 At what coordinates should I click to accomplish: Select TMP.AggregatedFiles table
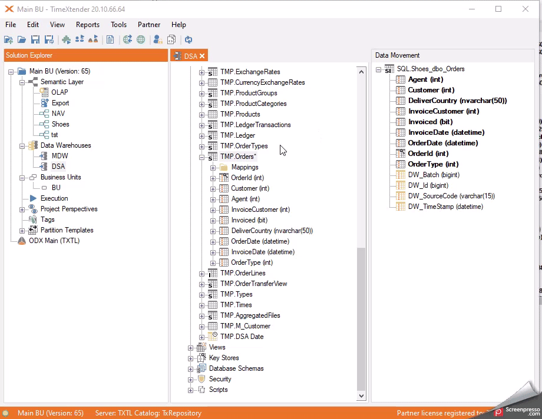tap(250, 315)
